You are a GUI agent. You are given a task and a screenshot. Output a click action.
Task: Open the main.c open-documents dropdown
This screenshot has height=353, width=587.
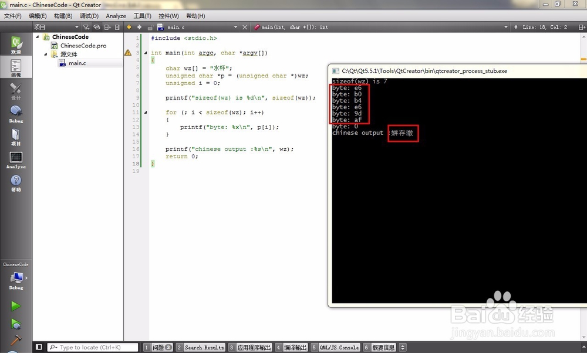[235, 27]
